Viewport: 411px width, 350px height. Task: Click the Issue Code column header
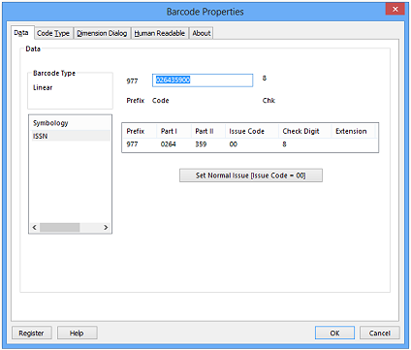coord(252,131)
